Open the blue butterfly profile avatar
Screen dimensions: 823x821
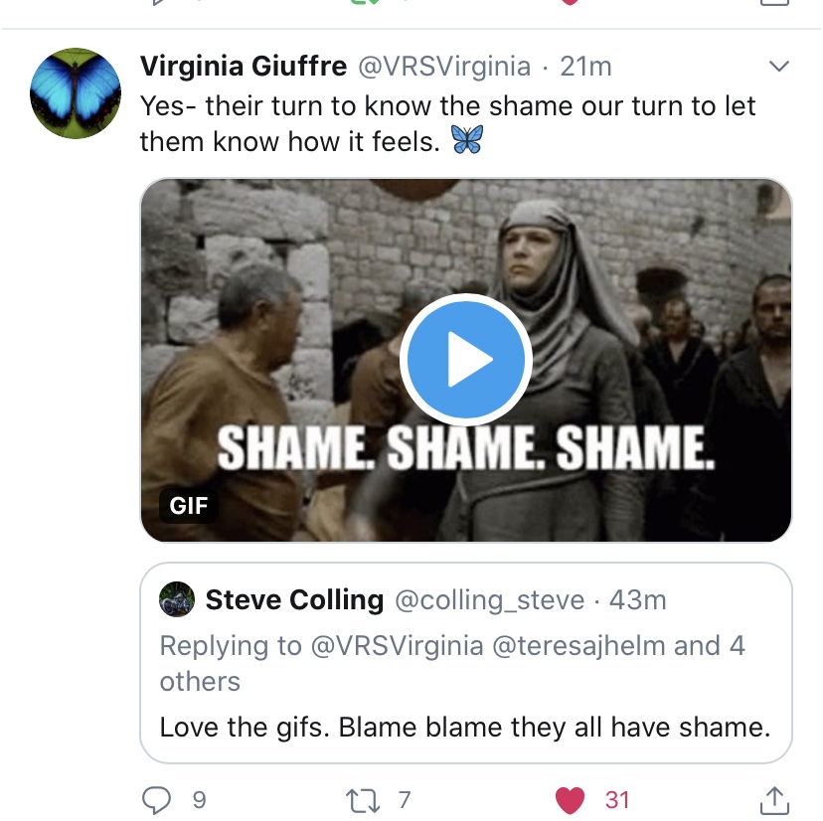coord(76,93)
